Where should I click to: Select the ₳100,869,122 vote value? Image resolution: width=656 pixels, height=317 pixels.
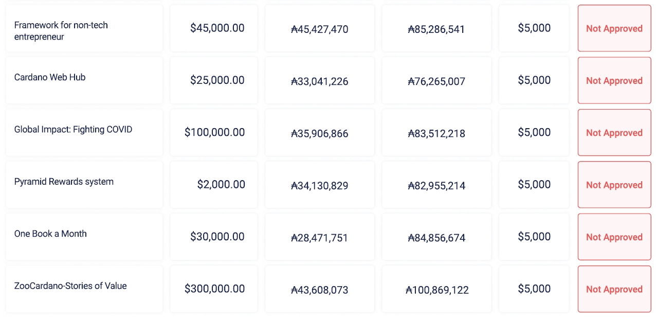click(x=437, y=290)
